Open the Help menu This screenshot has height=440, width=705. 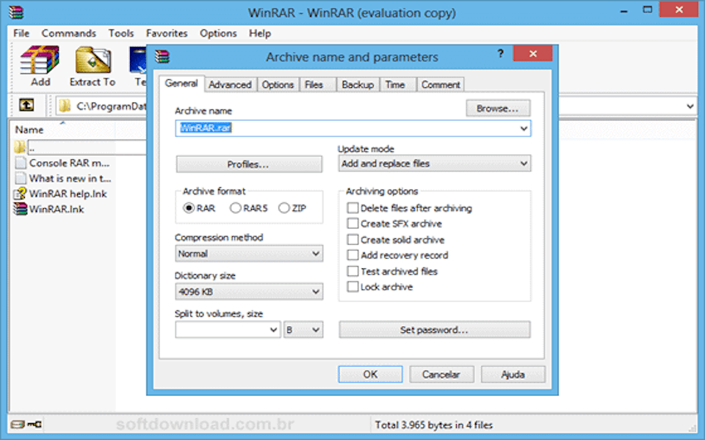coord(260,33)
